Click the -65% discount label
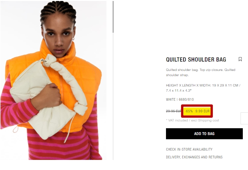Screen dimensions: 248x170 [189, 111]
